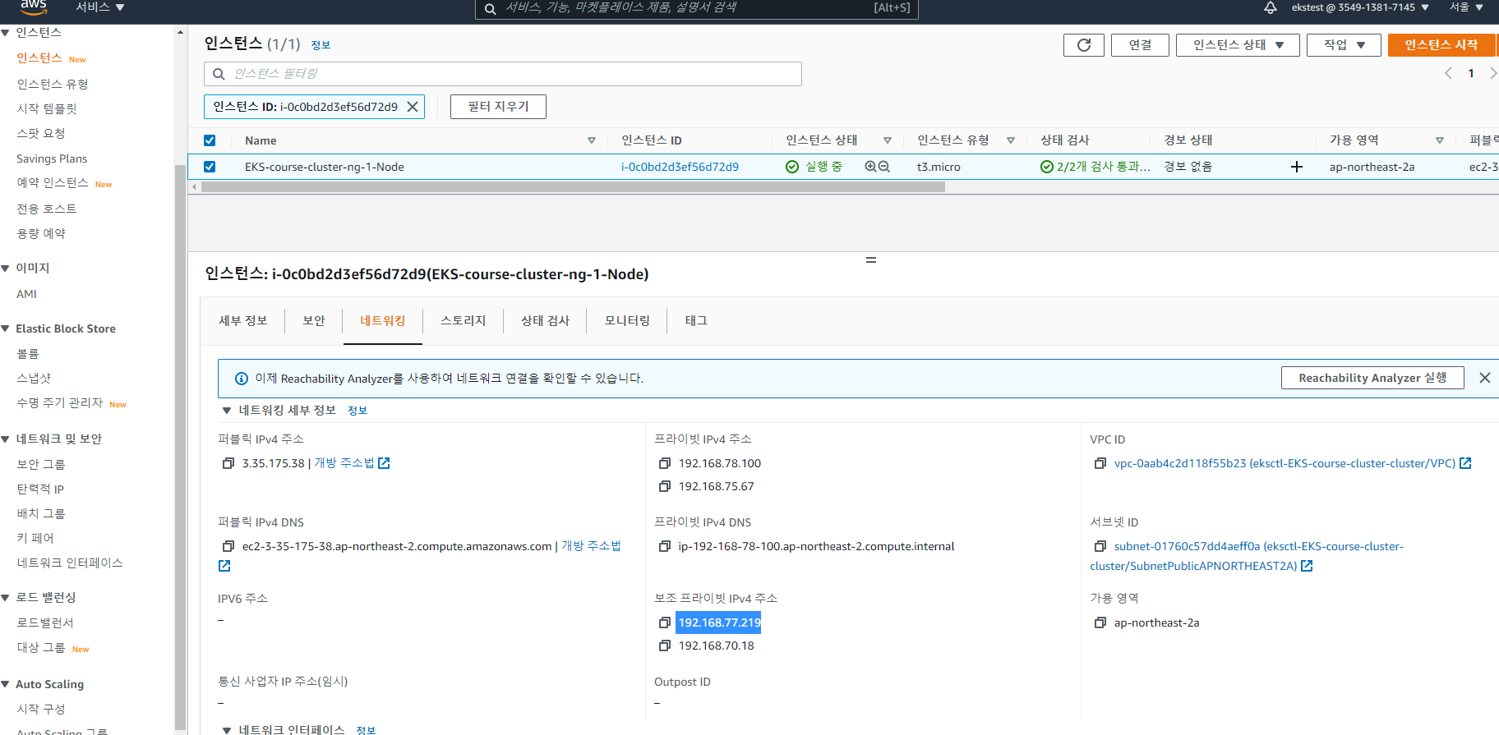Click the 연결 connect button
The width and height of the screenshot is (1499, 735).
tap(1140, 45)
